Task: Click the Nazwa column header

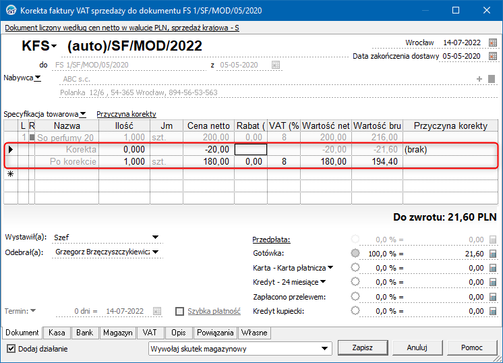Action: [x=67, y=125]
